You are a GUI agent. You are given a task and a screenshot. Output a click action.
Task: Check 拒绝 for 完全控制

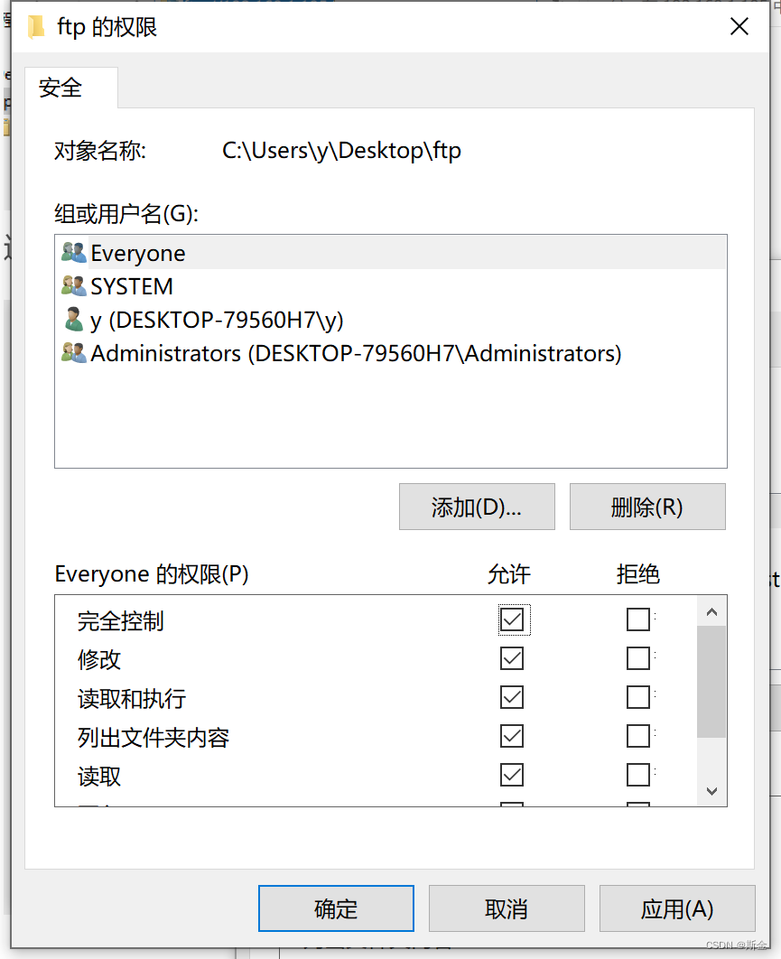[638, 619]
